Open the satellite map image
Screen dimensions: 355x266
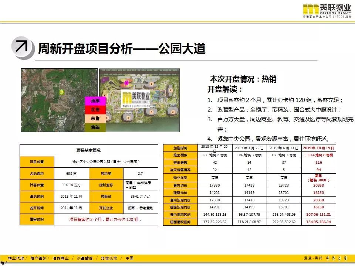coord(59,100)
